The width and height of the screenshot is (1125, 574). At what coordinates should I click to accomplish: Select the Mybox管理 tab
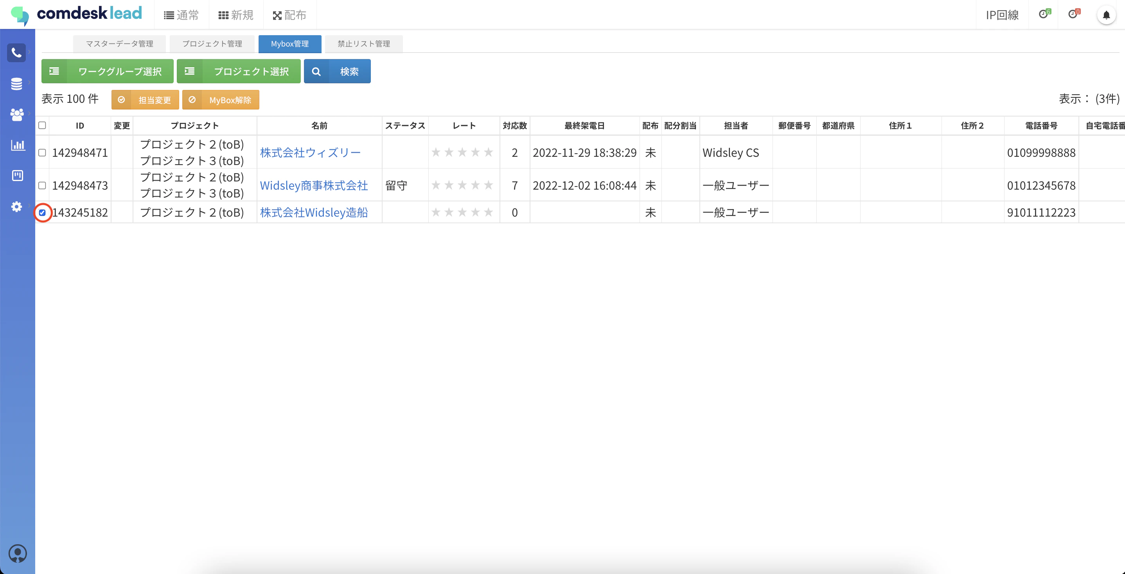coord(290,44)
